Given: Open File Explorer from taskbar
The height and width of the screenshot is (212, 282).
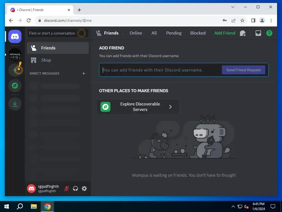Looking at the screenshot, I should point(34,206).
